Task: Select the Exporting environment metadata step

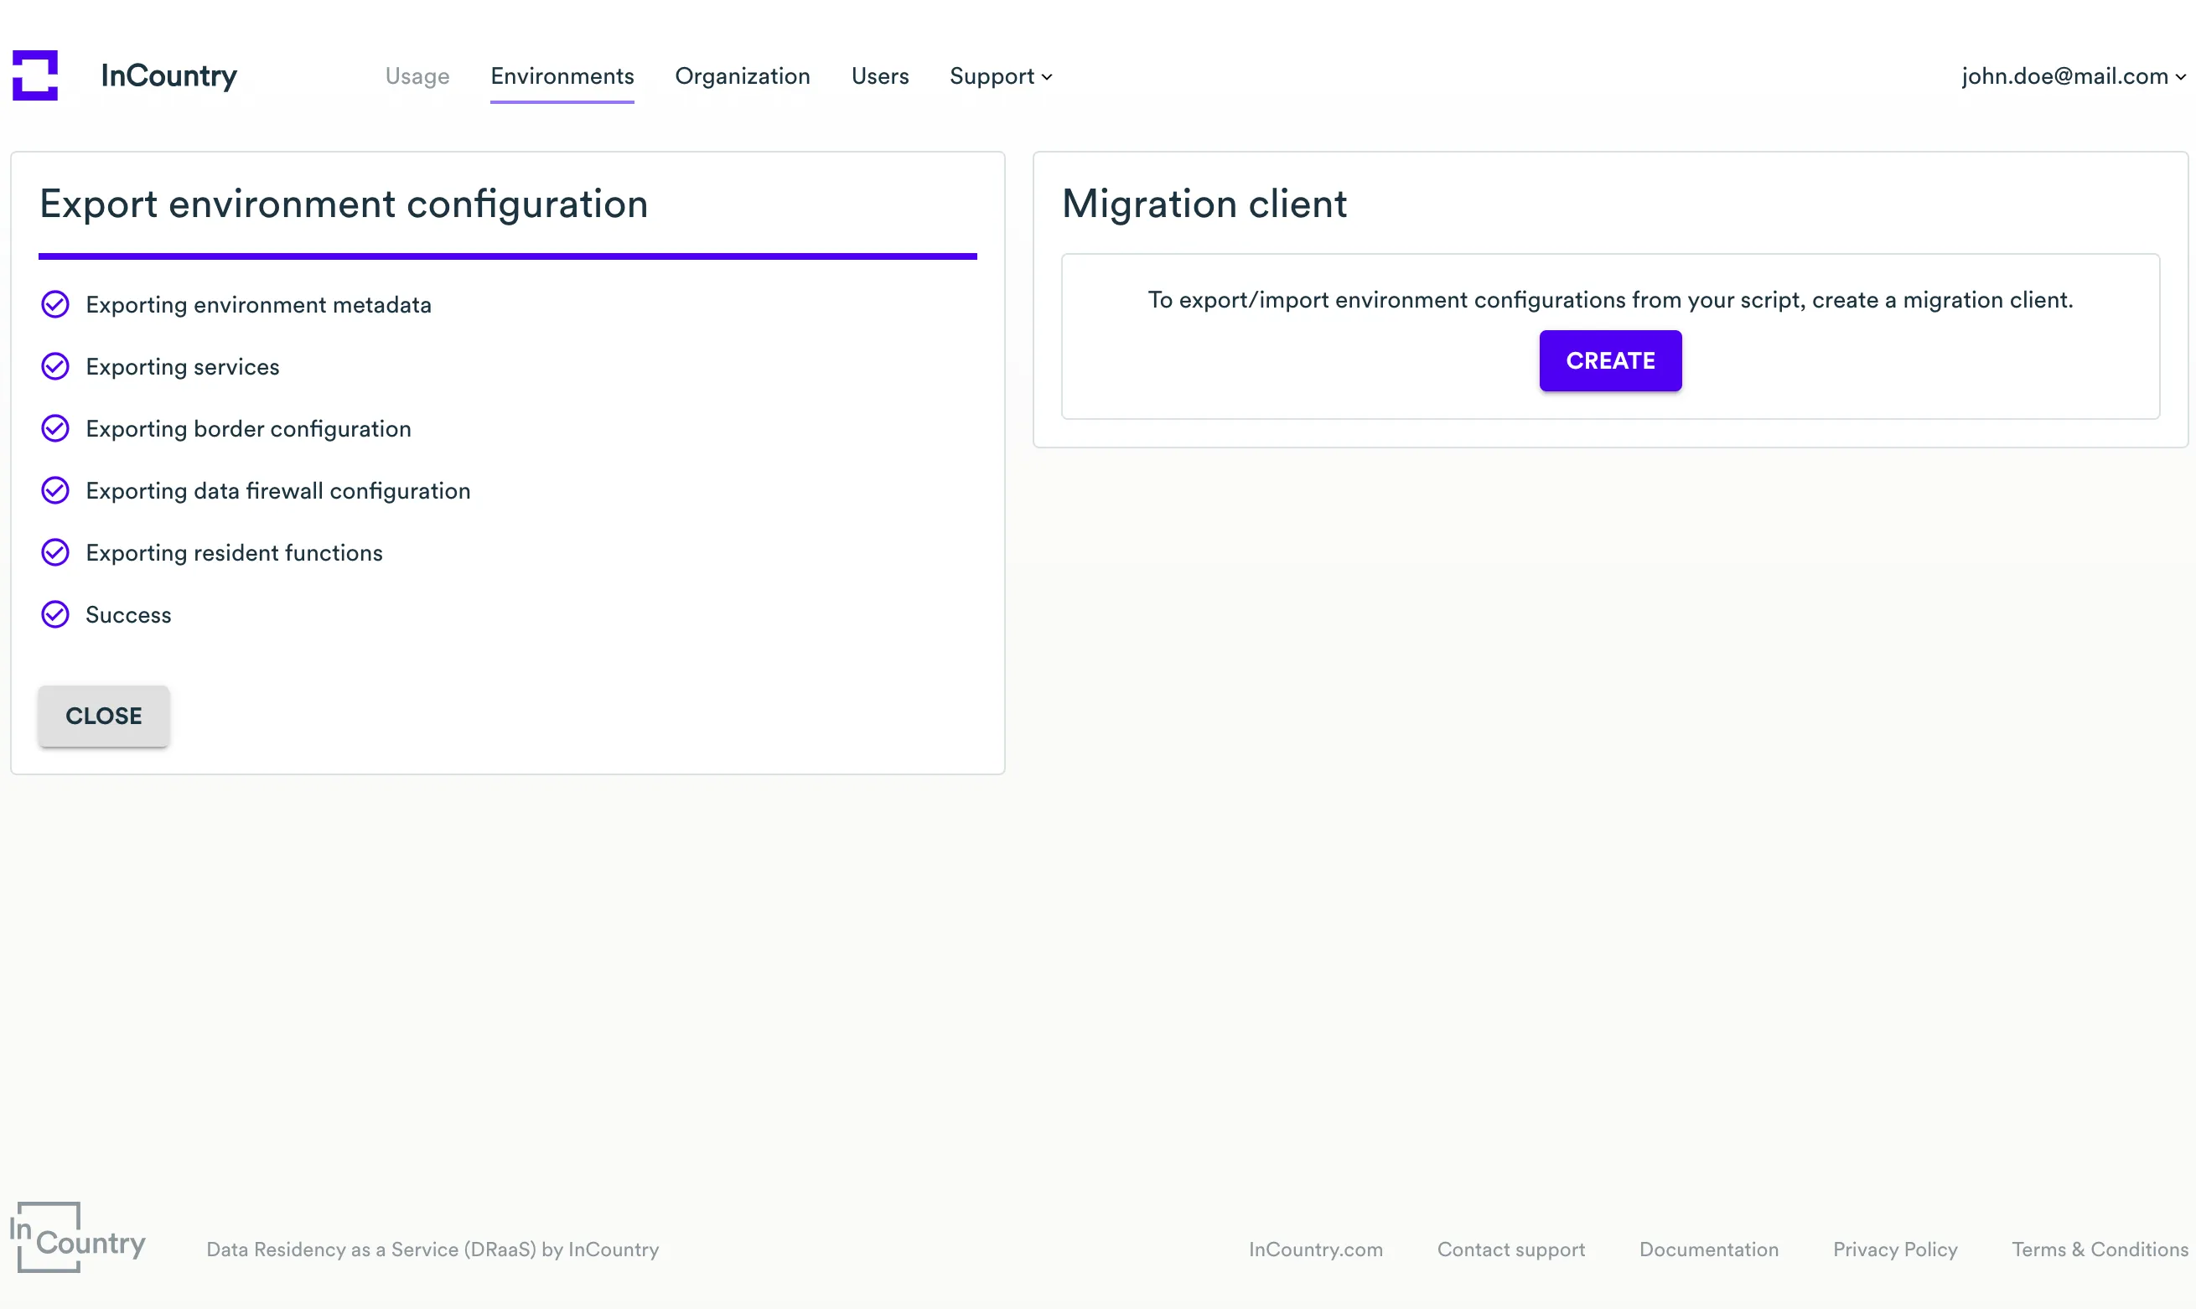Action: pos(258,304)
